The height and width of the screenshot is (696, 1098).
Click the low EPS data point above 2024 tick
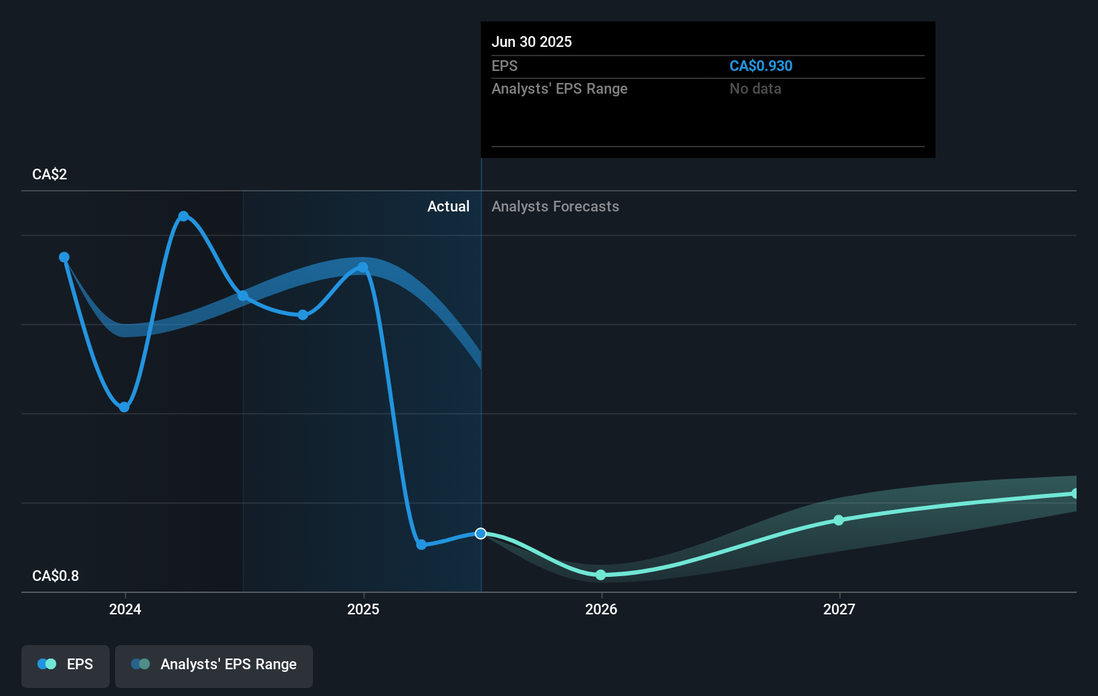(124, 407)
